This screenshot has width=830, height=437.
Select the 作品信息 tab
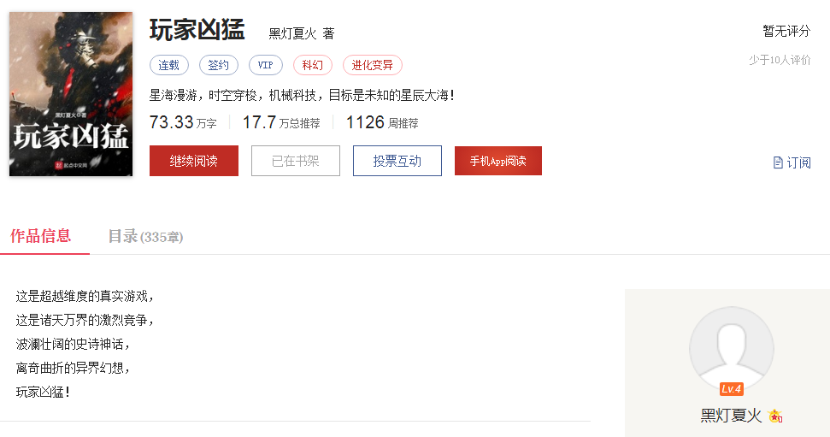pyautogui.click(x=41, y=236)
